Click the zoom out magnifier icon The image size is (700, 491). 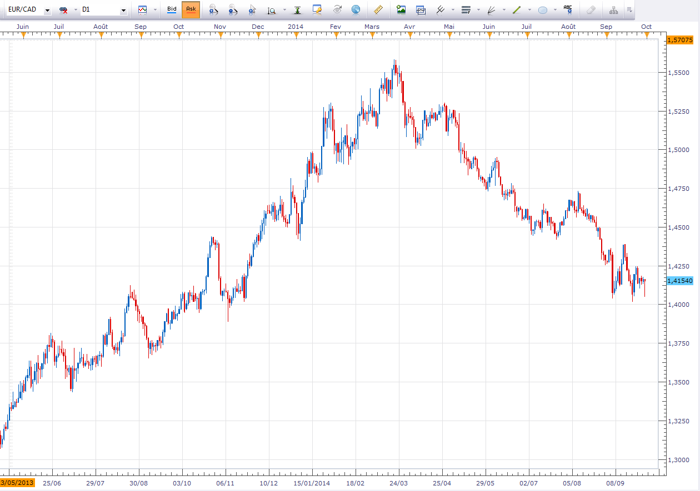coord(233,10)
